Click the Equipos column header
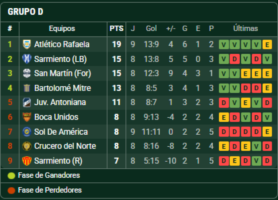 (x=62, y=28)
